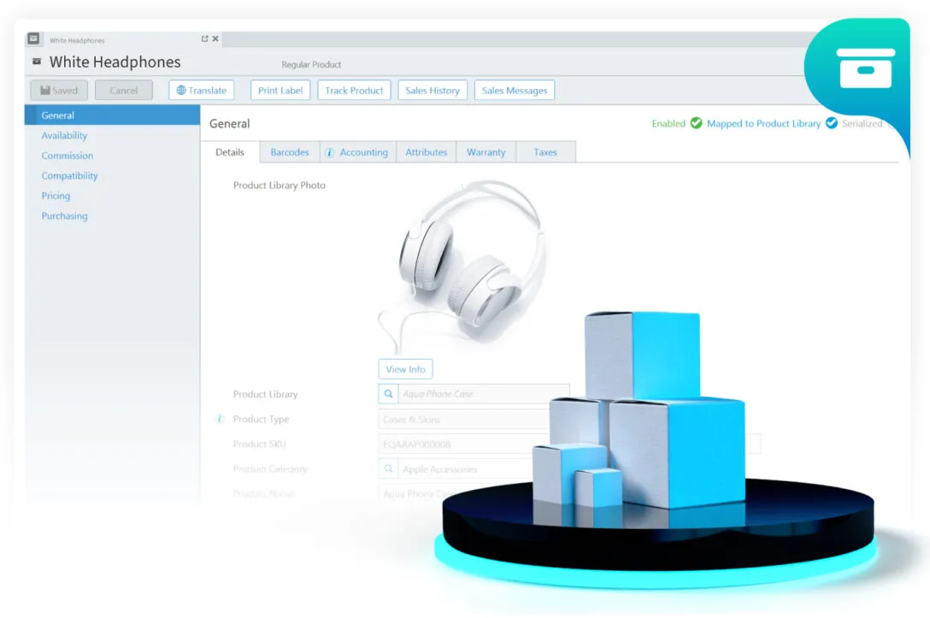The width and height of the screenshot is (930, 618).
Task: Switch to the Details tab
Action: pos(230,152)
